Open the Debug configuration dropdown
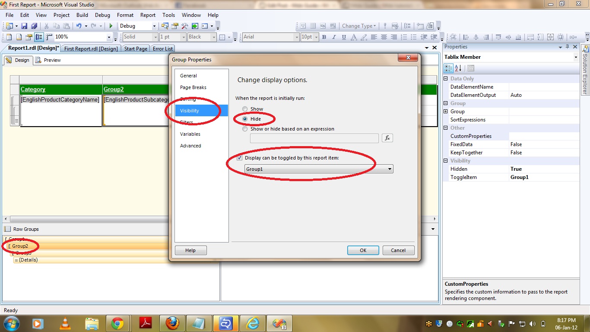The image size is (590, 332). point(153,26)
